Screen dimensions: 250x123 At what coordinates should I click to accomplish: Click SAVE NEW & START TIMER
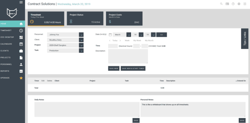click(x=133, y=68)
